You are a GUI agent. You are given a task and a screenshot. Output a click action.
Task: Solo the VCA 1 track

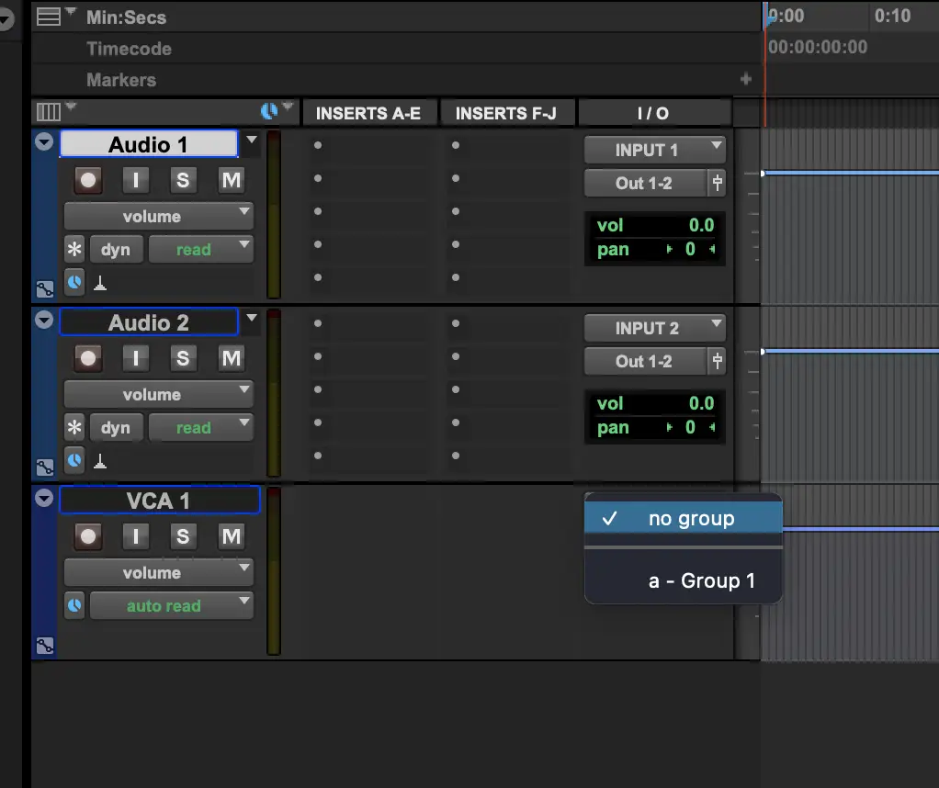coord(183,536)
